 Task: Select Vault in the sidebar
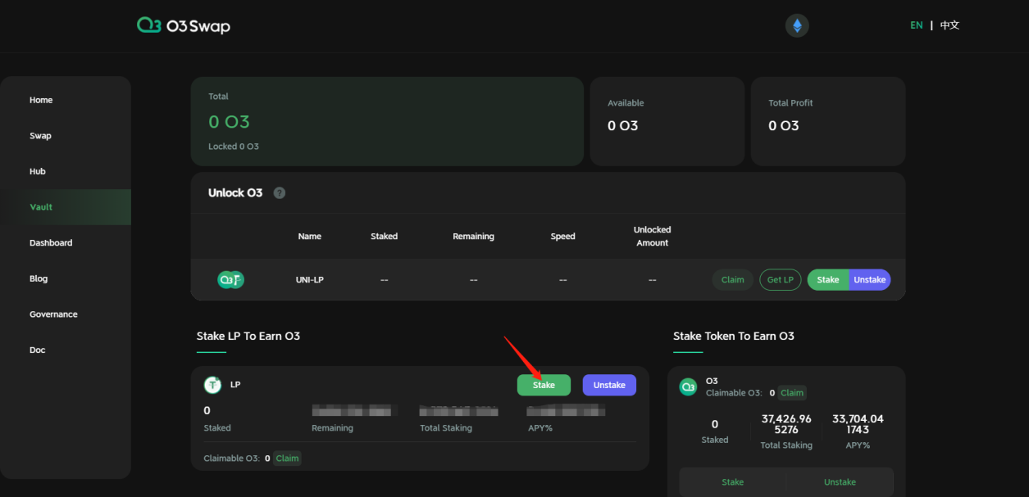click(41, 207)
